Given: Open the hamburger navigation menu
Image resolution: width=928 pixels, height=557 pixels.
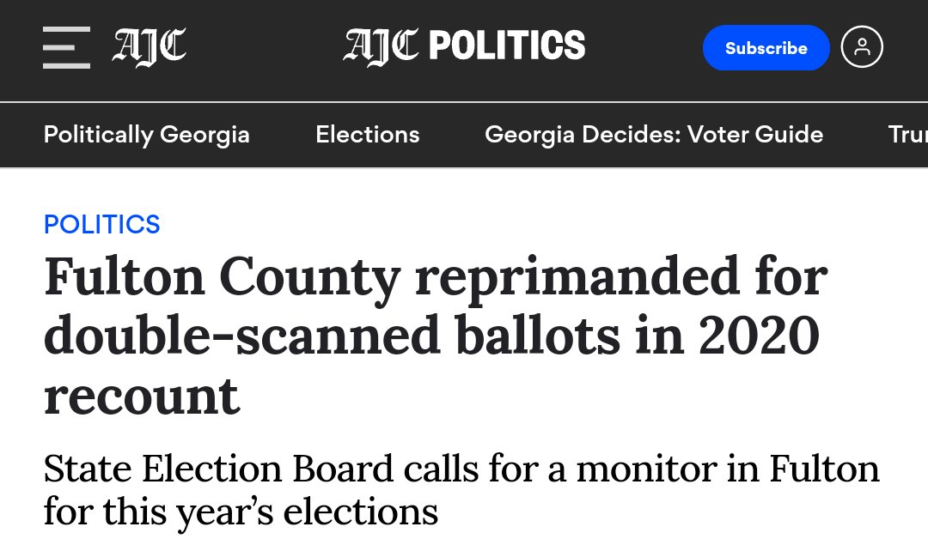Looking at the screenshot, I should point(66,47).
